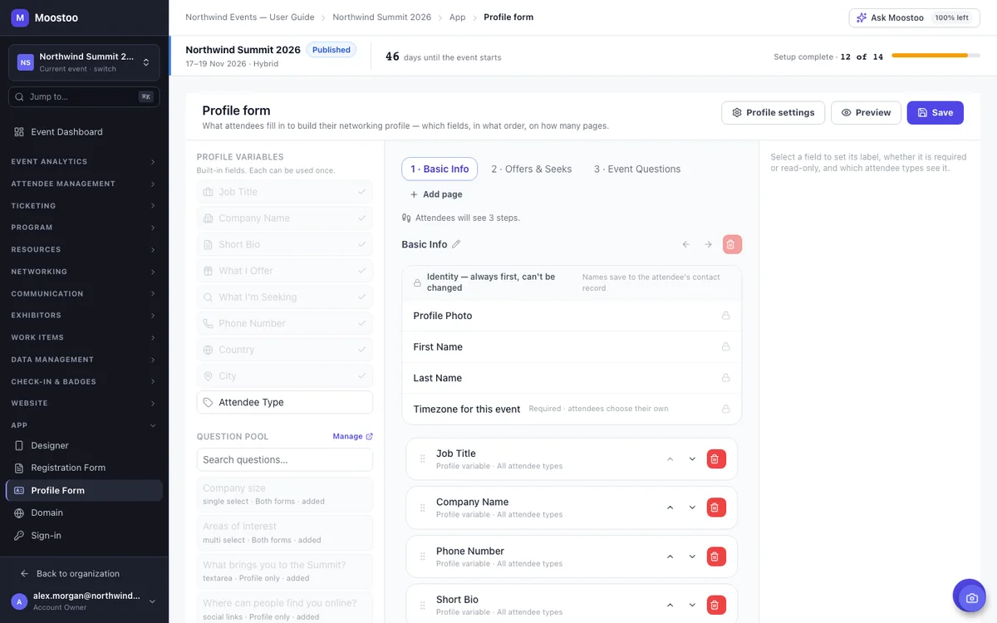
Task: Go Back to organization
Action: [x=84, y=574]
